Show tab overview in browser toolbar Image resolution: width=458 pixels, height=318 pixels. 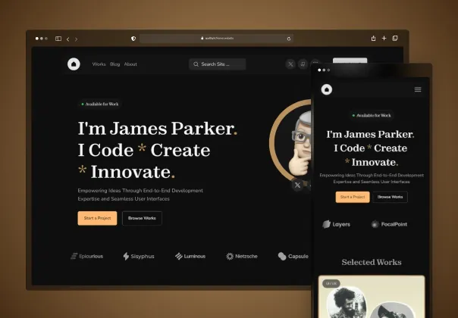point(395,38)
